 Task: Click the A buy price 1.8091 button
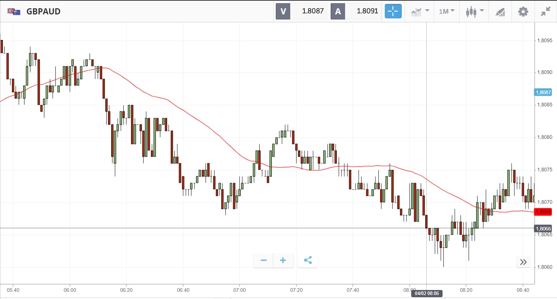click(x=356, y=11)
